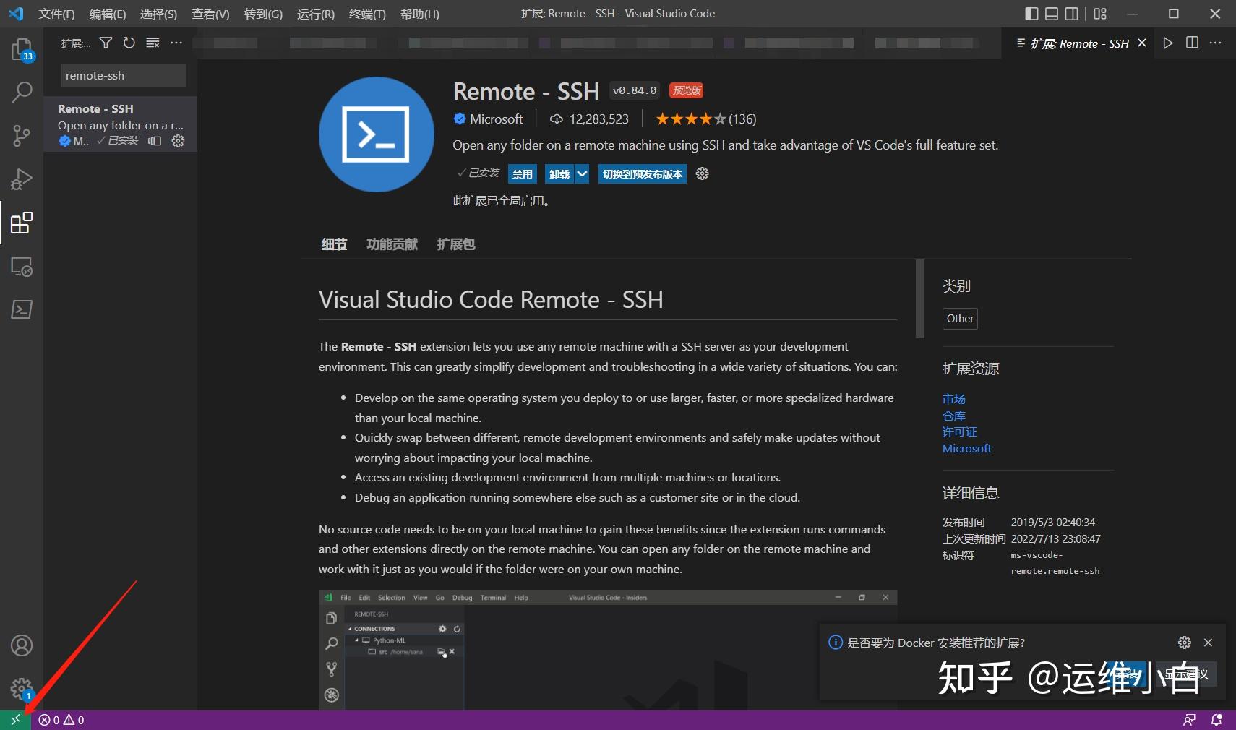Open notifications bell in status bar
The image size is (1236, 730).
1216,720
